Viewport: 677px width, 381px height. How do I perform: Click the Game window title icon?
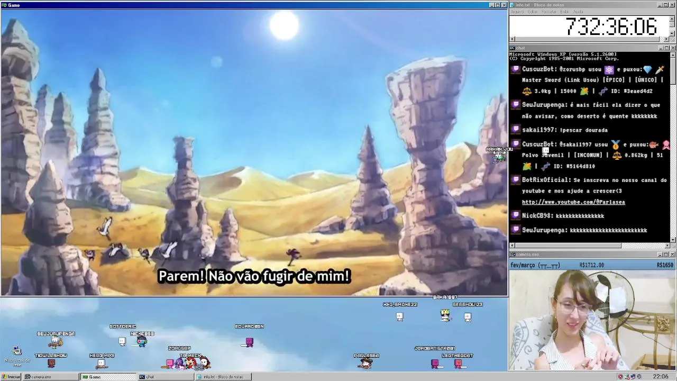pyautogui.click(x=4, y=5)
